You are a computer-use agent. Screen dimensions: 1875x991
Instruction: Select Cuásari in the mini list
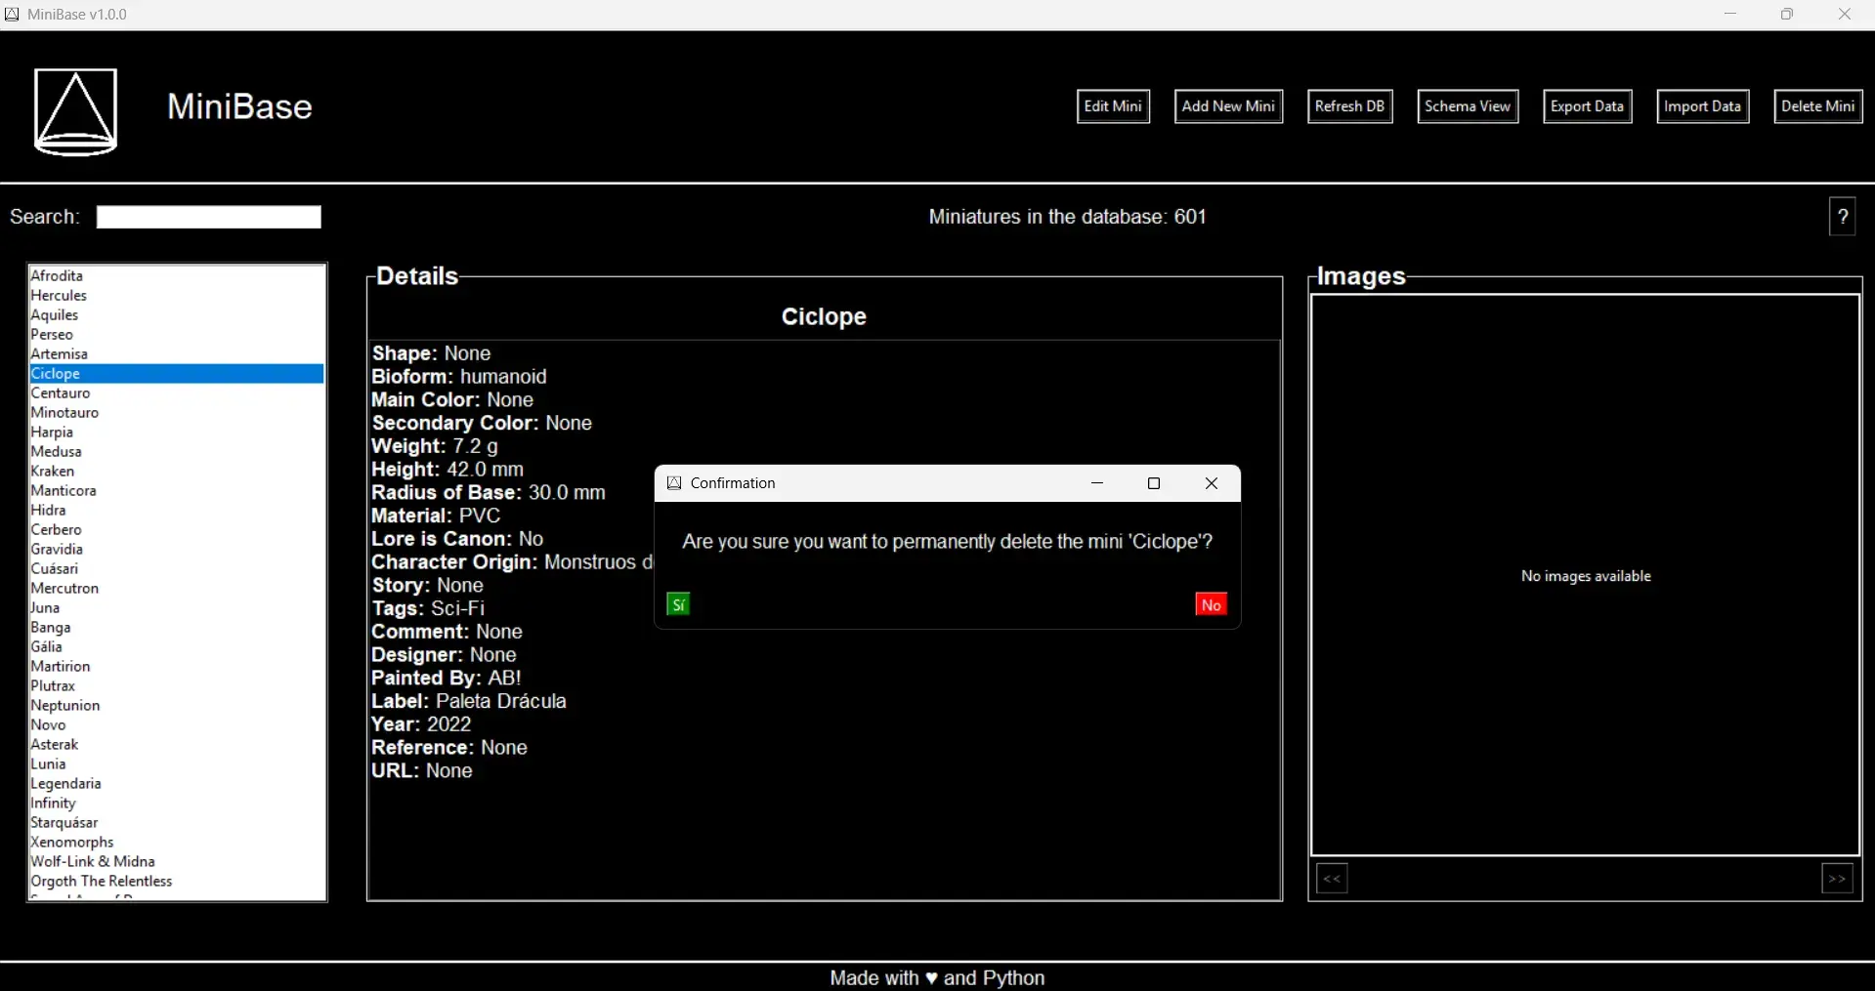coord(177,569)
